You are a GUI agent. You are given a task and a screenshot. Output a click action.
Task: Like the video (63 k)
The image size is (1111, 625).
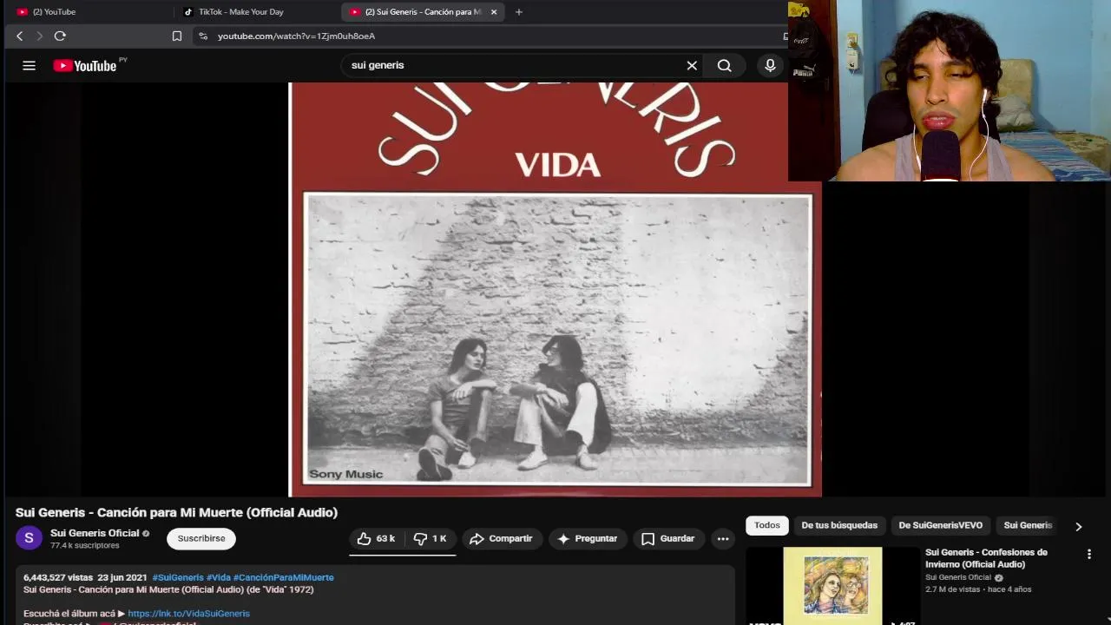click(x=376, y=538)
